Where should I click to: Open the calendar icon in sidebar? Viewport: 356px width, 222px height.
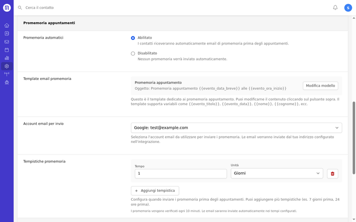(7, 50)
